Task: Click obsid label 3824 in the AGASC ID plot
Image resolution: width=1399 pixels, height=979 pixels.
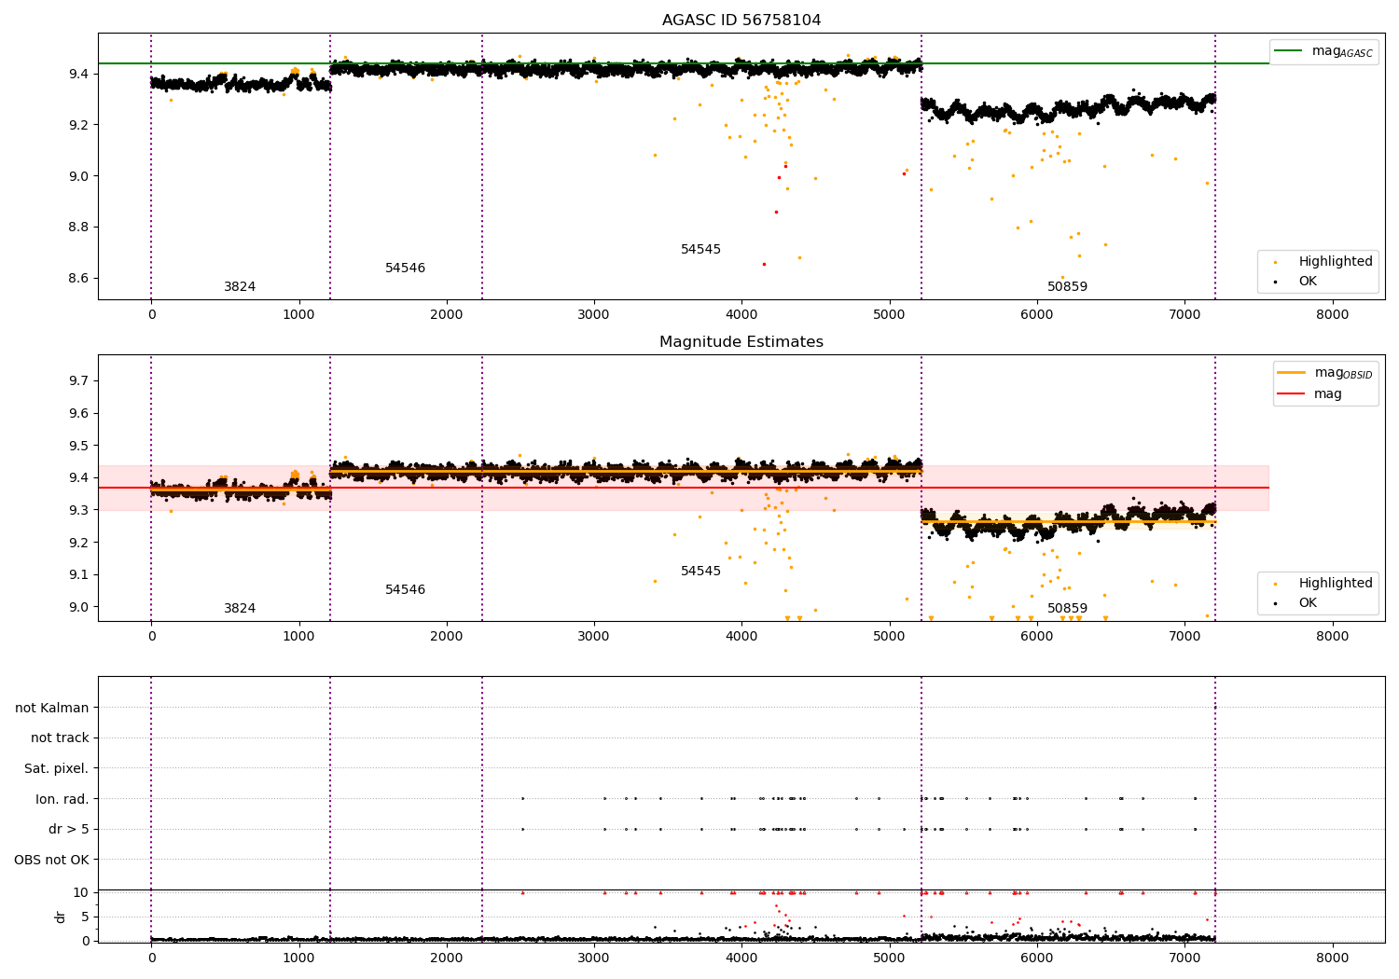Action: point(240,287)
